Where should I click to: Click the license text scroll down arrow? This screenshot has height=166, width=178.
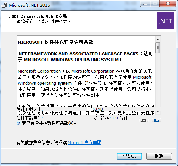tap(158, 112)
